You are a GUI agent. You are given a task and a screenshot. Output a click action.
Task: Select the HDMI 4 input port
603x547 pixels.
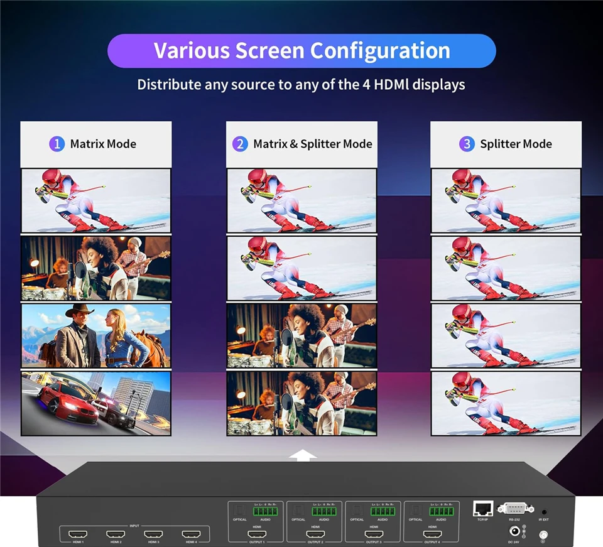pos(190,534)
